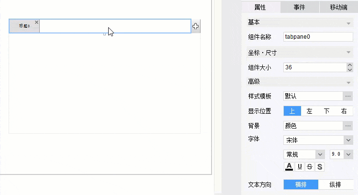
Task: Edit the 组件名称 field tabpane0
Action: click(318, 37)
